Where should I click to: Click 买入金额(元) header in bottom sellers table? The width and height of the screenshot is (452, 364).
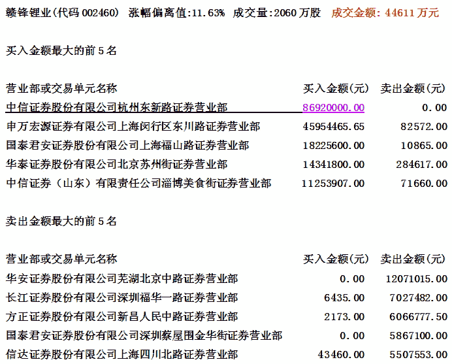coord(336,259)
